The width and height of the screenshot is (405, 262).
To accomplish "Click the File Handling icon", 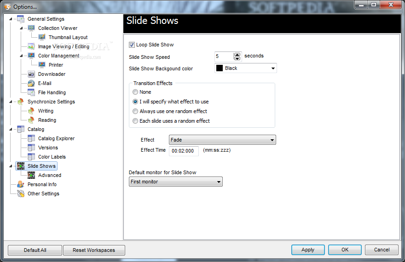I will click(x=31, y=92).
